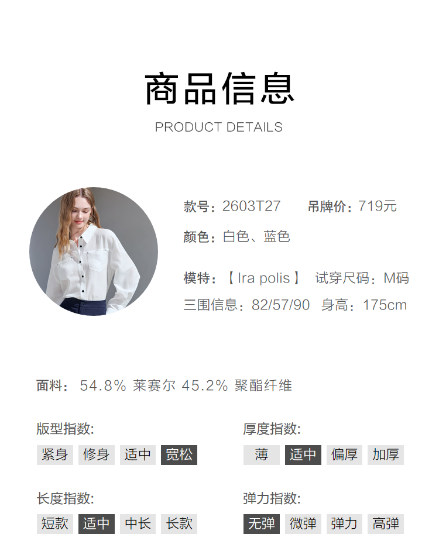Select the 修身 fit option
The height and width of the screenshot is (534, 439).
97,454
